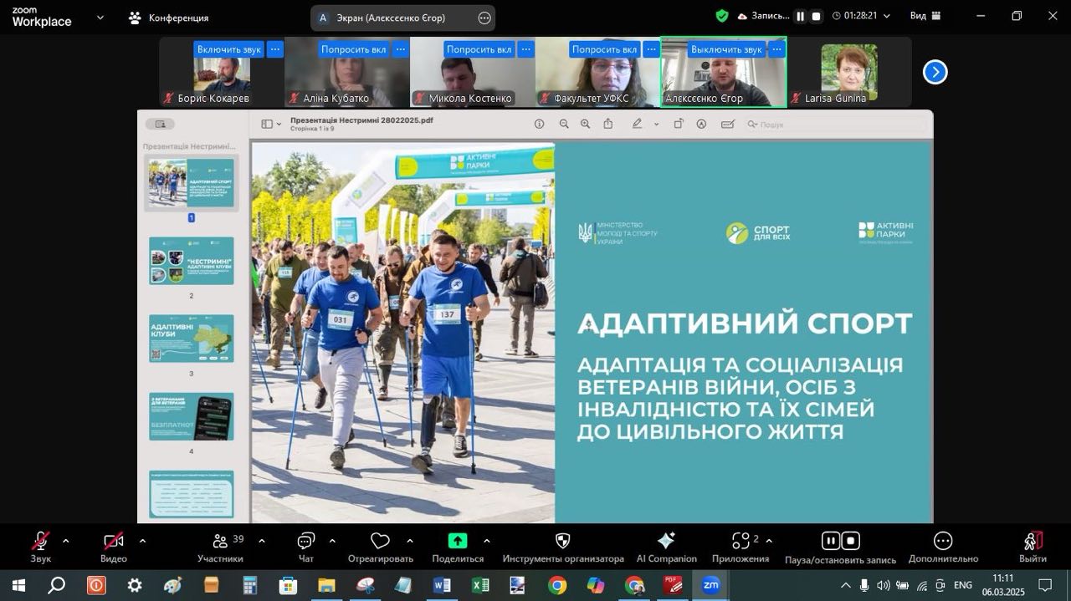Launch AI Companion from the toolbar
The image size is (1071, 601).
coord(666,541)
